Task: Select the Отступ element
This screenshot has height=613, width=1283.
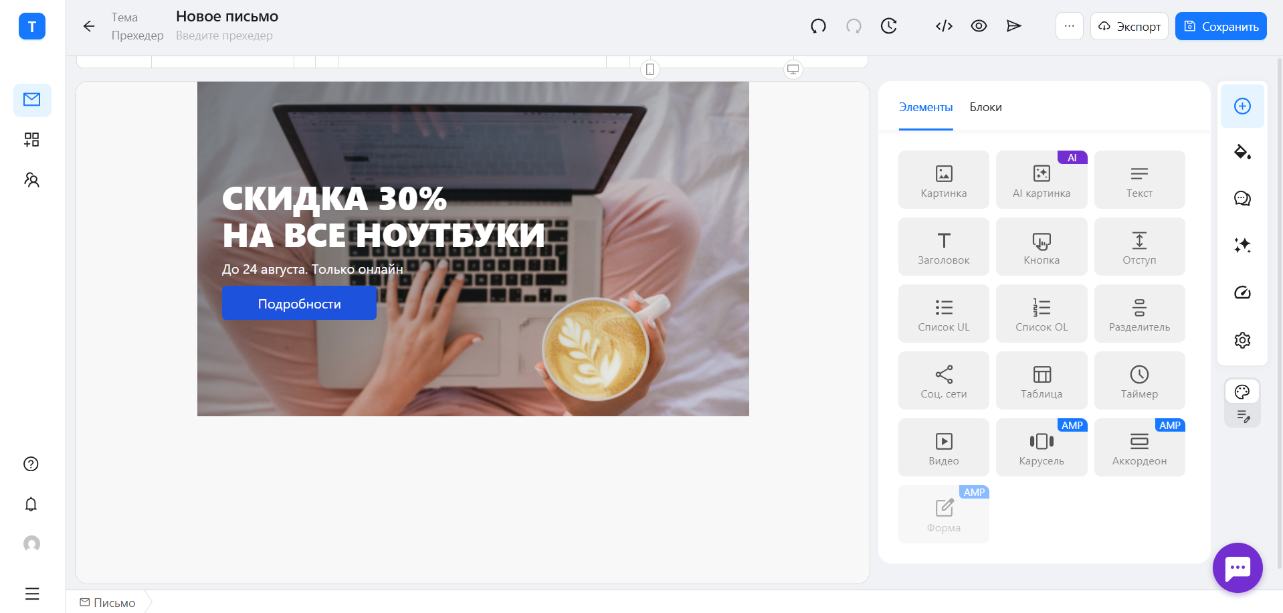Action: coord(1139,246)
